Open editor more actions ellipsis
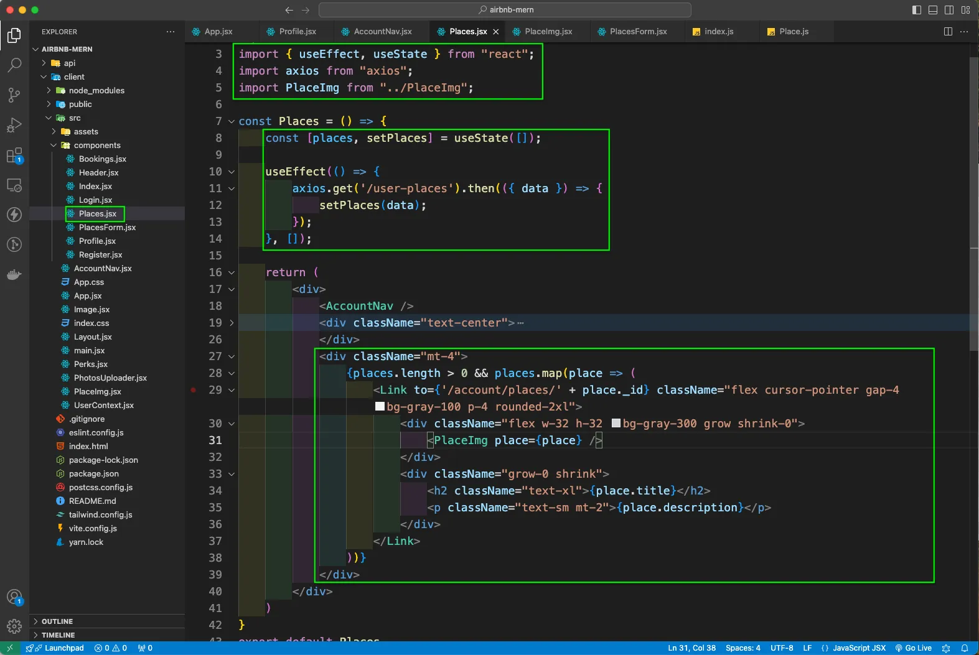The width and height of the screenshot is (979, 655). (x=964, y=32)
